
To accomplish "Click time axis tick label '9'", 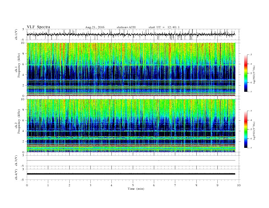I will [x=217, y=185].
